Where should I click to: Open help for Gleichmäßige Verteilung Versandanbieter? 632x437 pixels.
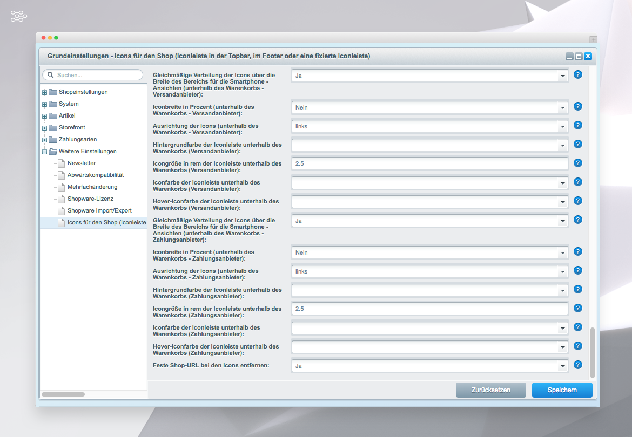pyautogui.click(x=577, y=74)
